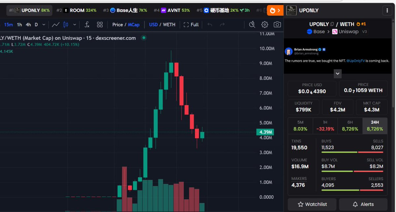Image resolution: width=396 pixels, height=212 pixels.
Task: Open the quick search magnifier icon
Action: (x=252, y=24)
